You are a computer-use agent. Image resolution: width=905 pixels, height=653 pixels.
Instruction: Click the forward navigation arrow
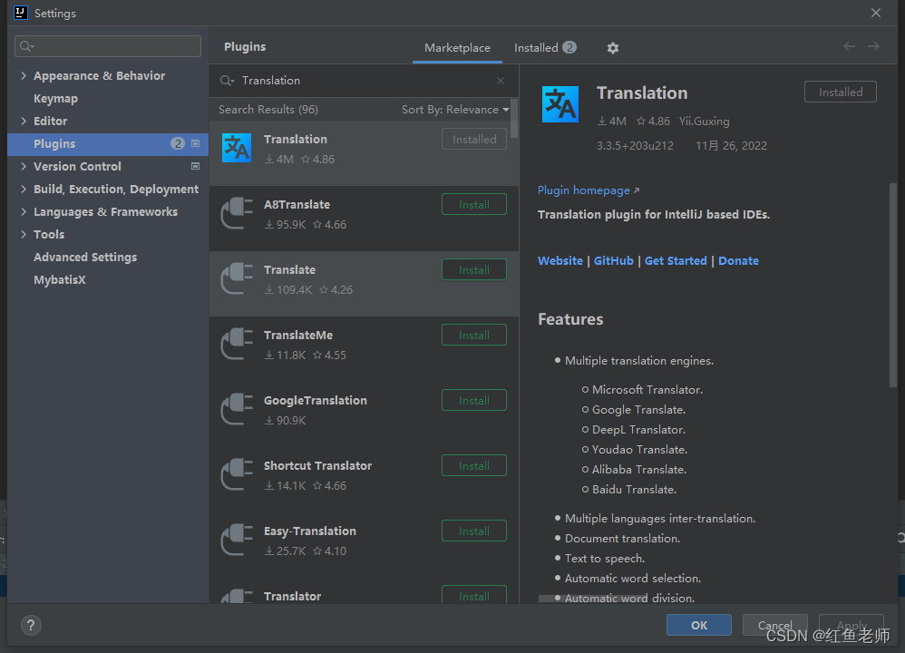coord(873,46)
